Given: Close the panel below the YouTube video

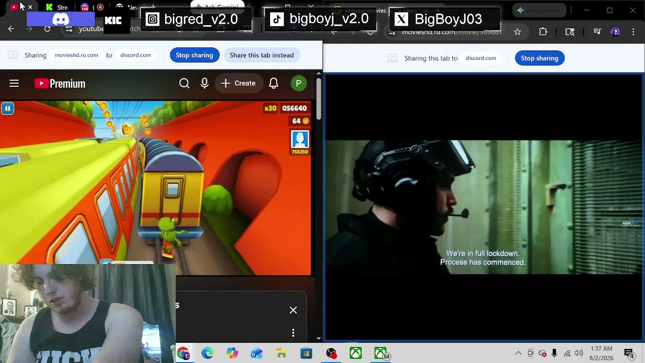Looking at the screenshot, I should (x=293, y=310).
